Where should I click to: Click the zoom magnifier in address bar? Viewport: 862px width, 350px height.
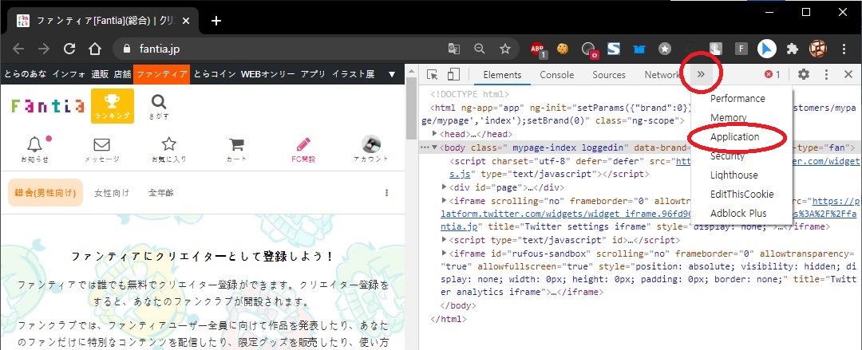pyautogui.click(x=480, y=49)
